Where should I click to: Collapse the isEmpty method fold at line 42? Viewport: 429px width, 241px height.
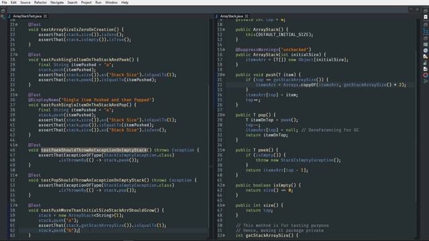pyautogui.click(x=224, y=185)
